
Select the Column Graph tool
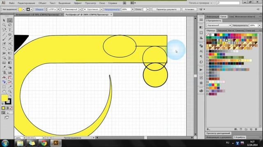coord(10,73)
